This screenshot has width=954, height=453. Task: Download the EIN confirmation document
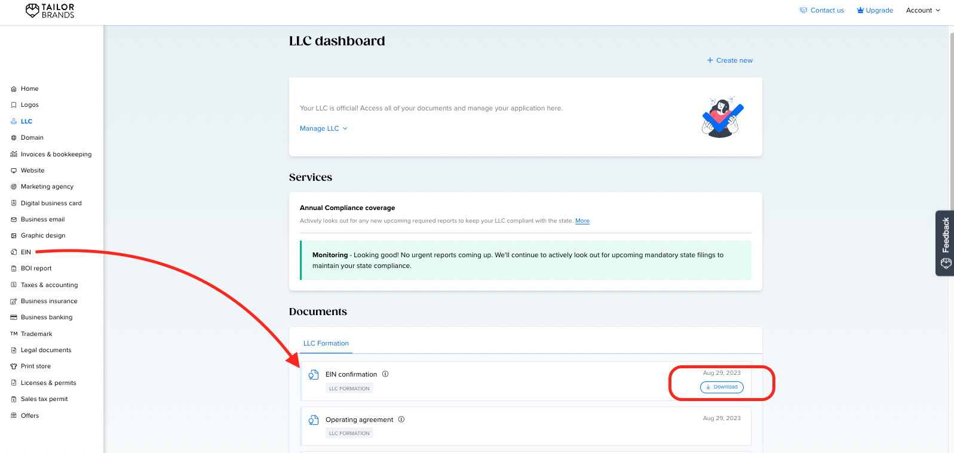tap(722, 387)
